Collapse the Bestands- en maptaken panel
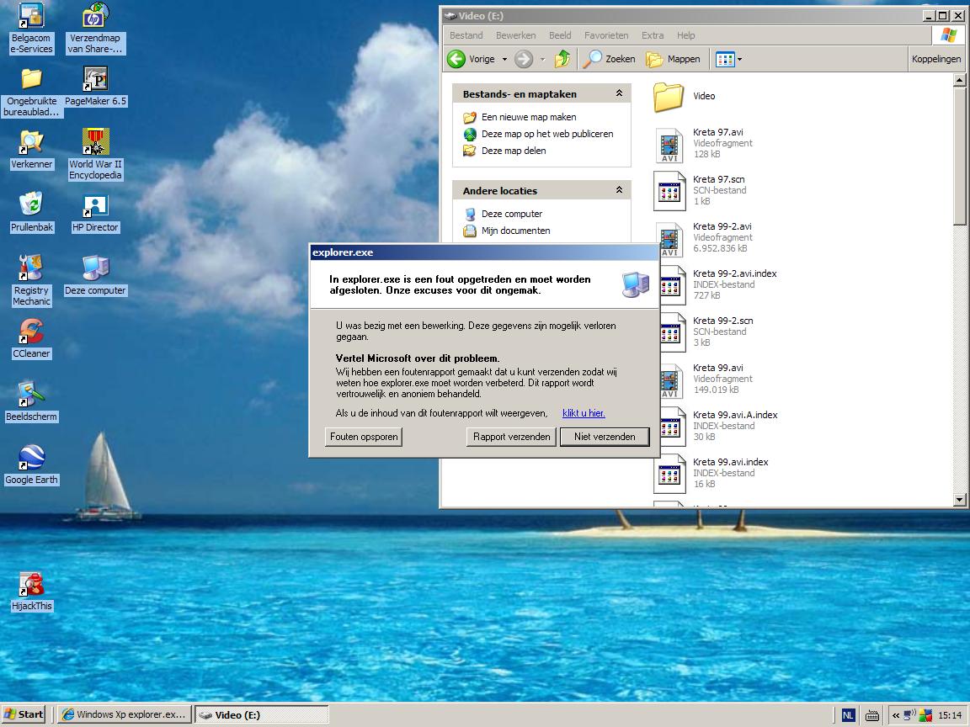Viewport: 970px width, 727px height. click(x=619, y=93)
